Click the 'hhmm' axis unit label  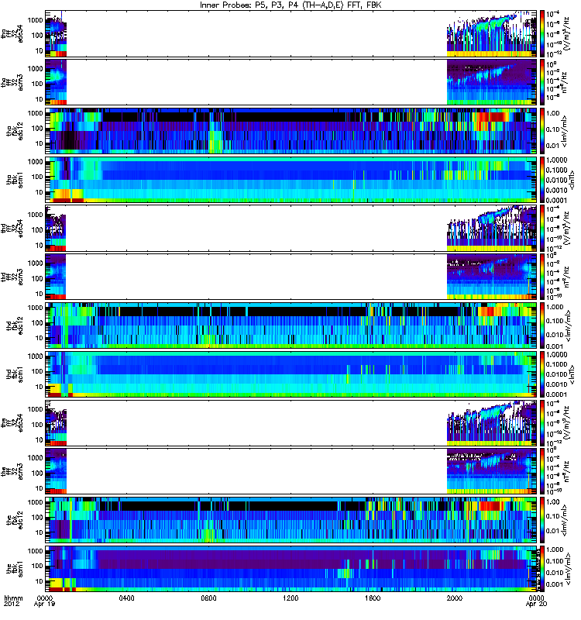[13, 598]
